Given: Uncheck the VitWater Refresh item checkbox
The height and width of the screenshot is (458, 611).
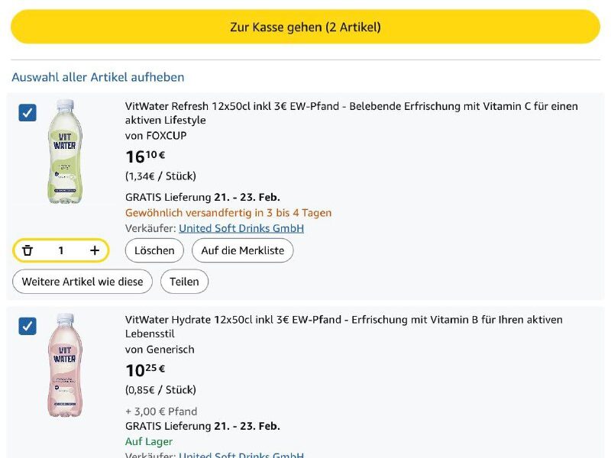Looking at the screenshot, I should coord(27,113).
